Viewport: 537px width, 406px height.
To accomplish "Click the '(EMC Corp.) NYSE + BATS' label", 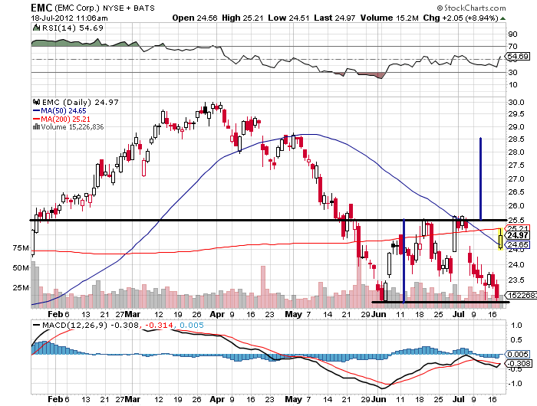I will click(x=104, y=8).
